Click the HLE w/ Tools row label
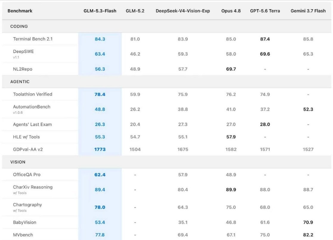 click(26, 137)
